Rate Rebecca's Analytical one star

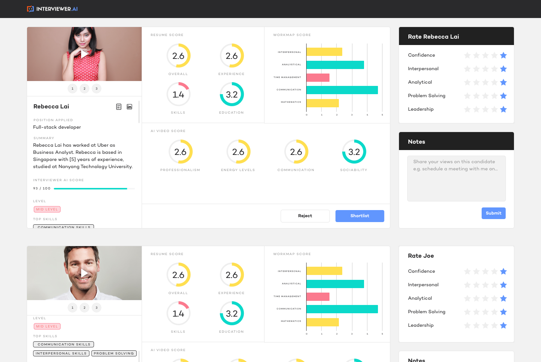pos(467,83)
